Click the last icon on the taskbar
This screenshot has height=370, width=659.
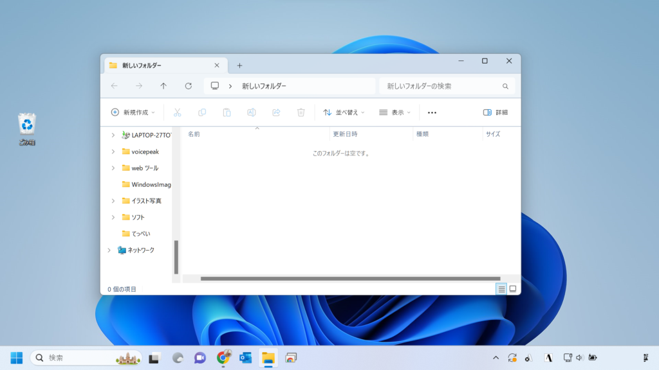click(645, 358)
